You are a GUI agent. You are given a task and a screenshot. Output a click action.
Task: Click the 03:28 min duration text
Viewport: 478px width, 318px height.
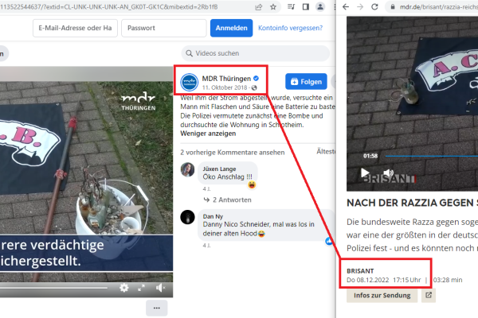tap(448, 280)
